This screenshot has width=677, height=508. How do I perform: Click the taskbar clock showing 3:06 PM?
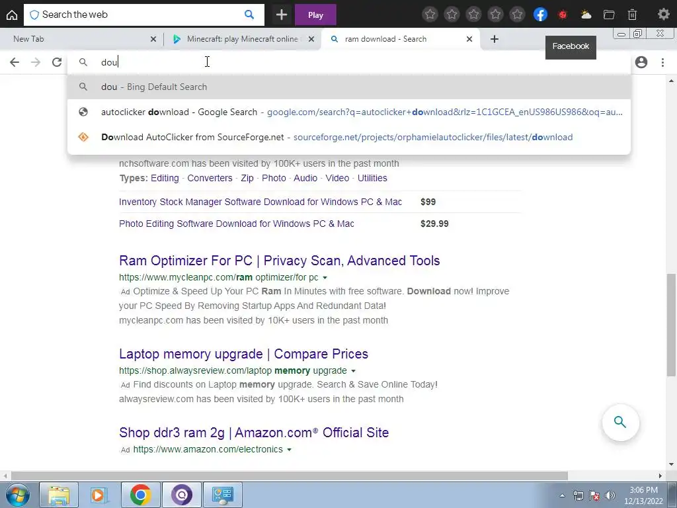tap(643, 495)
